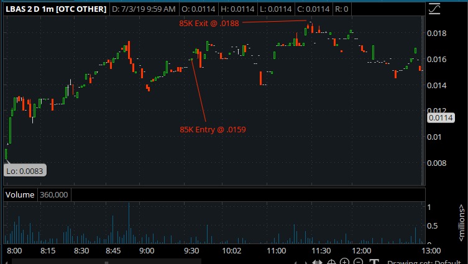This screenshot has height=264, width=468.
Task: Select the 85K Entry @ .0159 annotation
Action: 213,129
